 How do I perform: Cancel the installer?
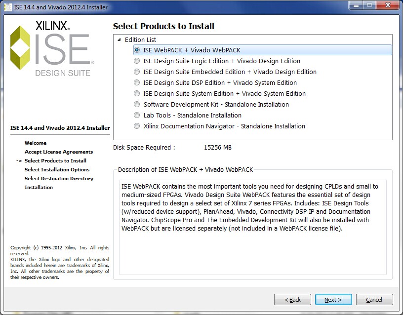click(374, 299)
